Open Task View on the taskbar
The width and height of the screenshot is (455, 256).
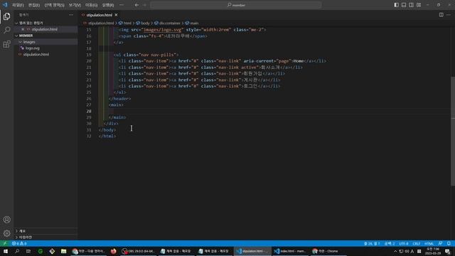point(28,251)
